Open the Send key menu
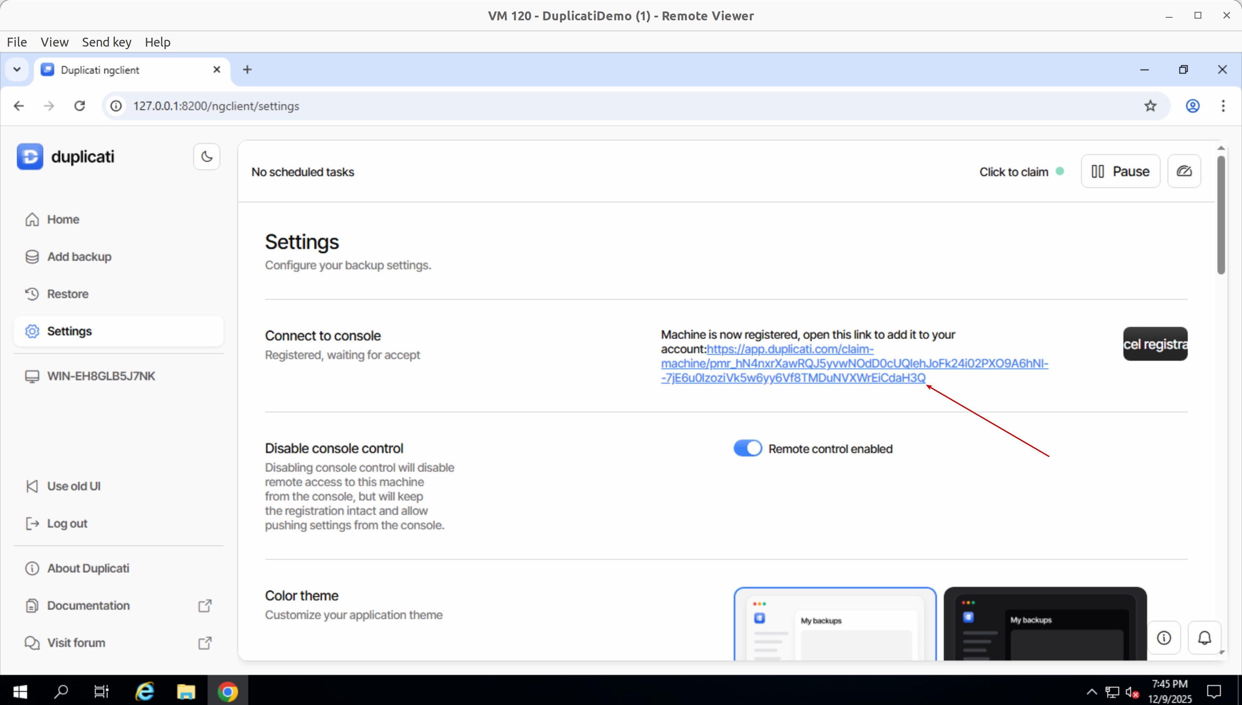The height and width of the screenshot is (705, 1242). pos(107,42)
